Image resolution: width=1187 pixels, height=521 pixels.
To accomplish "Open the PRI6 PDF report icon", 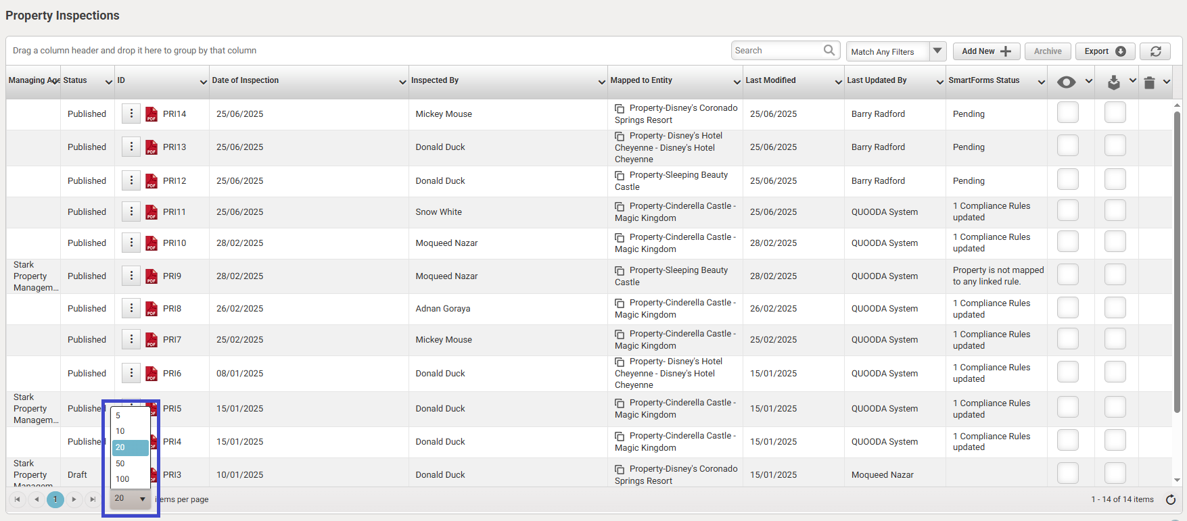I will coord(152,374).
